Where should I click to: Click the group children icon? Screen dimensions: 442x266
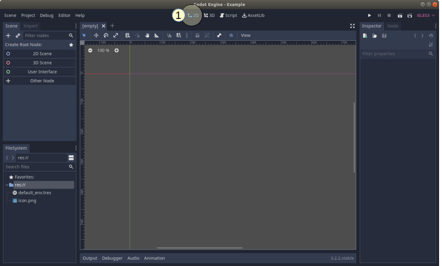[207, 35]
